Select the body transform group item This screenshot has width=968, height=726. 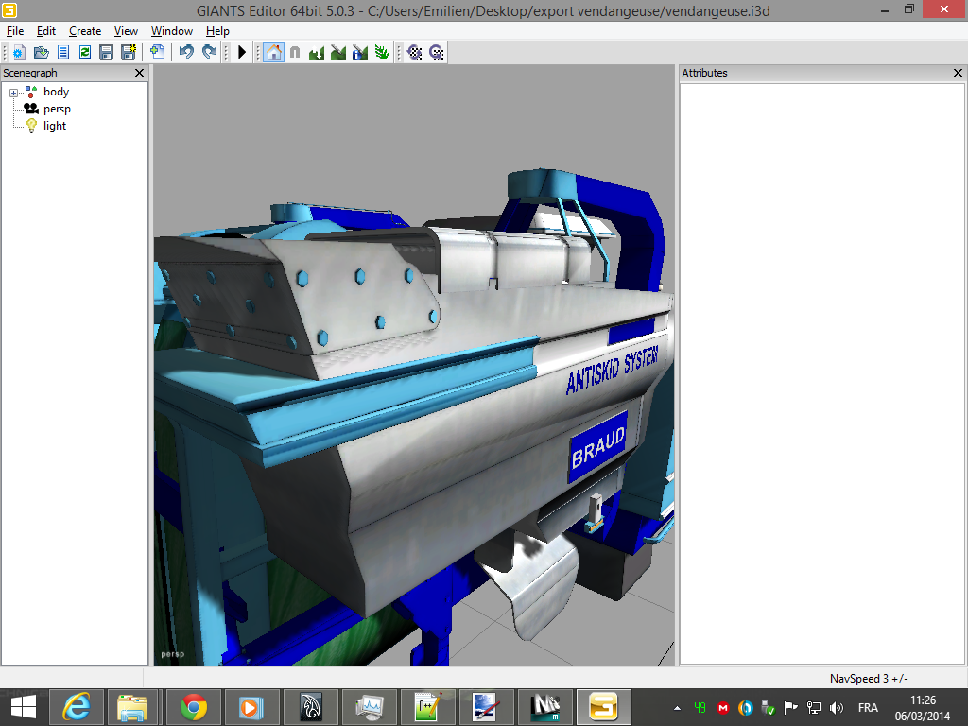click(x=56, y=92)
